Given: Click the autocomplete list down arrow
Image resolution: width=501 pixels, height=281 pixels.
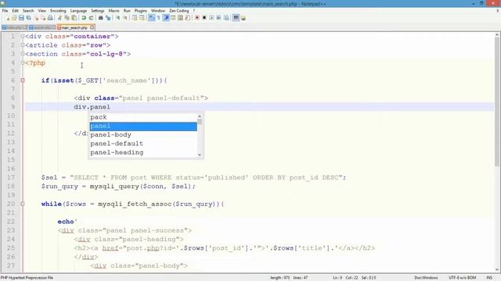Looking at the screenshot, I should pyautogui.click(x=200, y=155).
